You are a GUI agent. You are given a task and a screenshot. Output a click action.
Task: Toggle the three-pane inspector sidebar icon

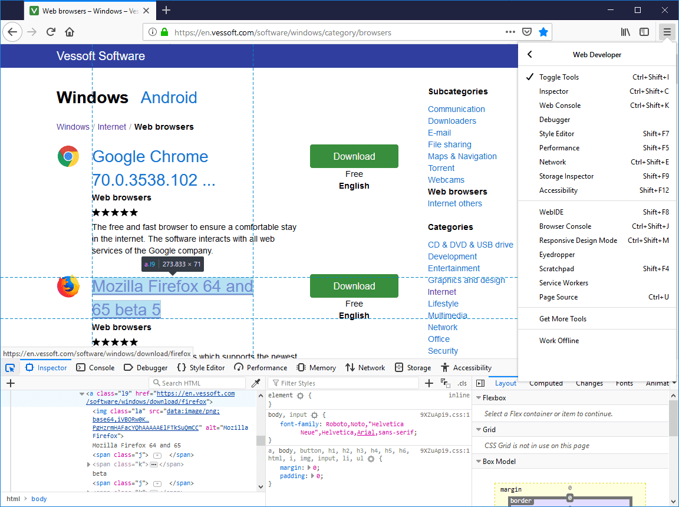480,383
